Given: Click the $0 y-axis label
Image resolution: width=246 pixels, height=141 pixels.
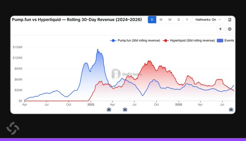Looking at the screenshot, I should pos(20,101).
